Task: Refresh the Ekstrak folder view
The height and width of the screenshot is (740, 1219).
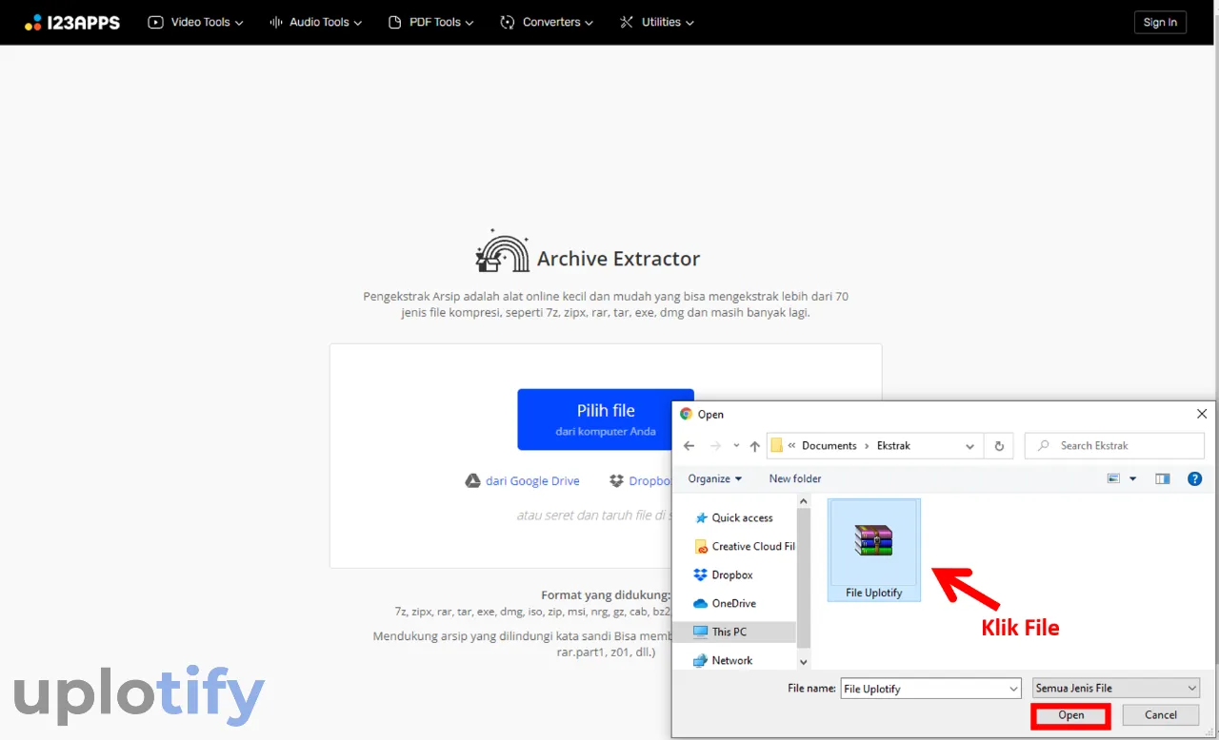Action: tap(999, 446)
